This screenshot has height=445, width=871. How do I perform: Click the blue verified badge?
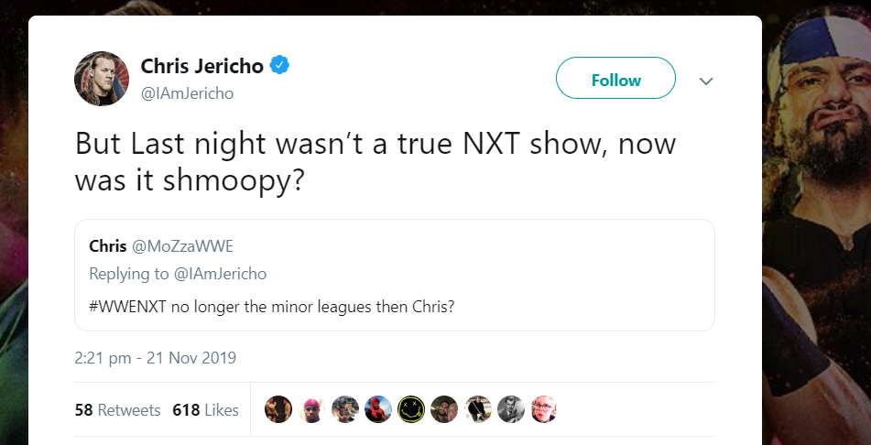[x=281, y=66]
